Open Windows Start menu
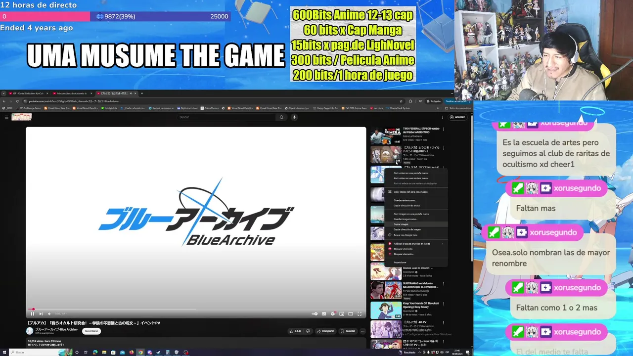This screenshot has width=633, height=356. pyautogui.click(x=3, y=353)
